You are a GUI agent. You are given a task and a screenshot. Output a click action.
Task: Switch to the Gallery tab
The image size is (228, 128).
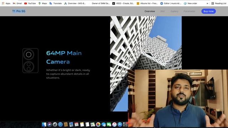174,11
